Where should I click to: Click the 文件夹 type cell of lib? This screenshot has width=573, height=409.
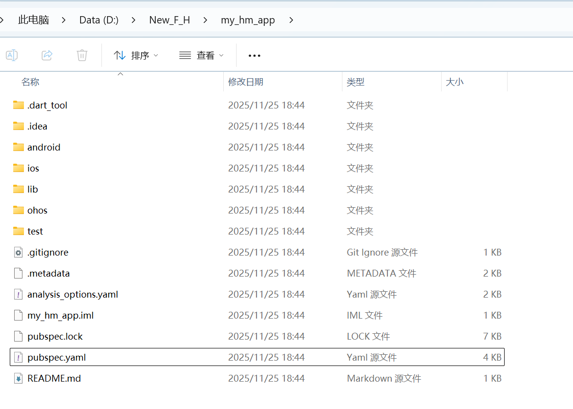pyautogui.click(x=360, y=189)
